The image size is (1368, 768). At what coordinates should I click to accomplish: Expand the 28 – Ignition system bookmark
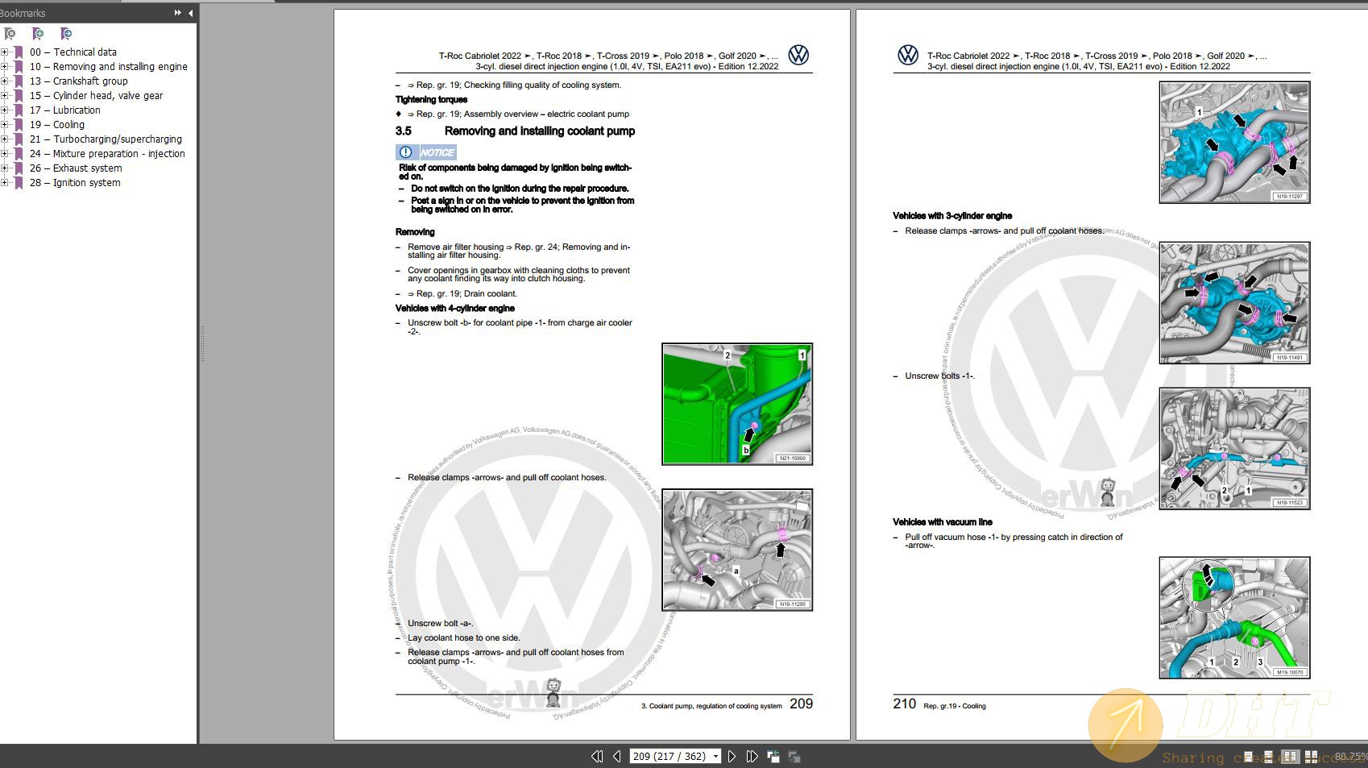(5, 183)
